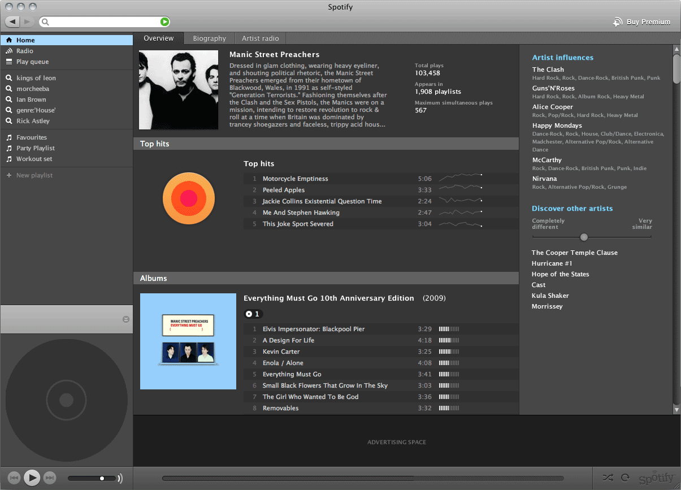Open Radio in the sidebar
The image size is (681, 490).
pyautogui.click(x=24, y=51)
